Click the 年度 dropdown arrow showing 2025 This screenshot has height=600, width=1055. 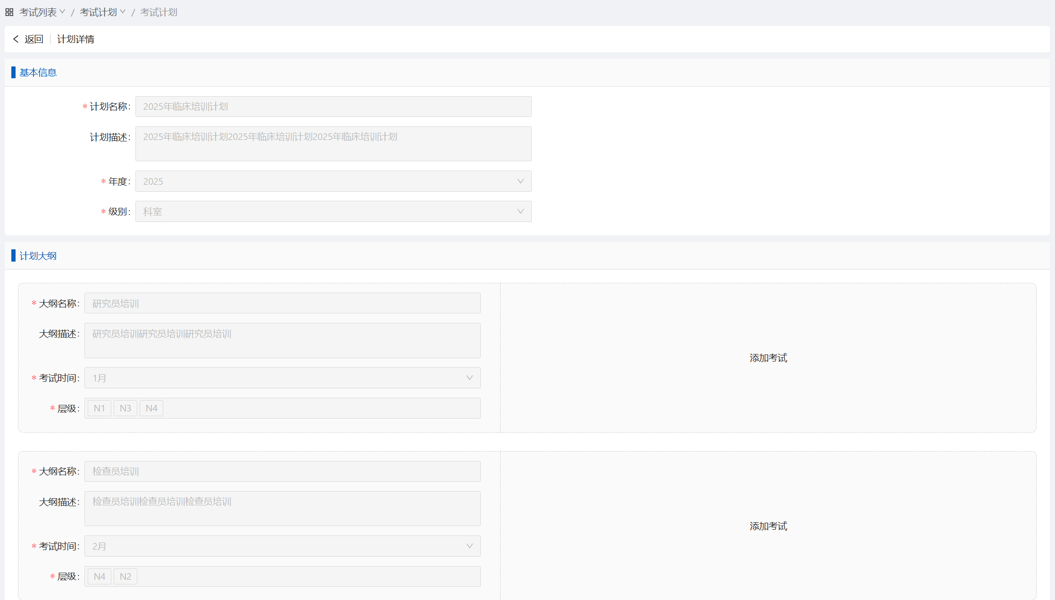tap(520, 181)
